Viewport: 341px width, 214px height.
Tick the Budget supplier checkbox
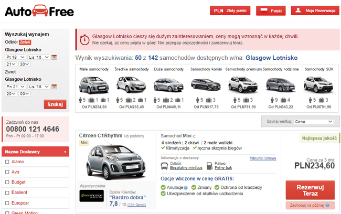7,182
